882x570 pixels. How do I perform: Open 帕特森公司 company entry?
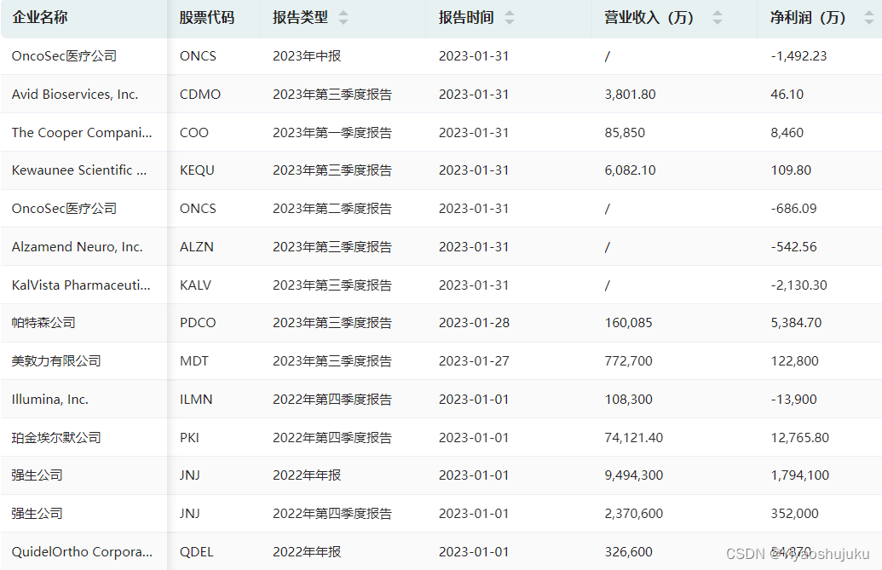(x=43, y=323)
